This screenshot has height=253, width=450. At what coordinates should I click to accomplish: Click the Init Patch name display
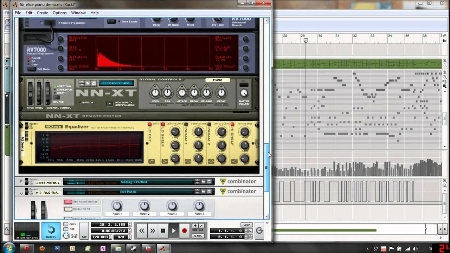128,192
